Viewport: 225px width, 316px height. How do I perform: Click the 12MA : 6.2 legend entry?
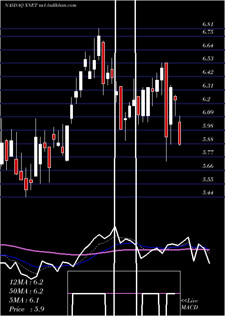click(x=26, y=282)
